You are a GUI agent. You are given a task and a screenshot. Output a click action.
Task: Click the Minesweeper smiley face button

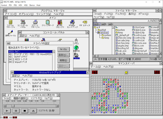click(x=126, y=72)
